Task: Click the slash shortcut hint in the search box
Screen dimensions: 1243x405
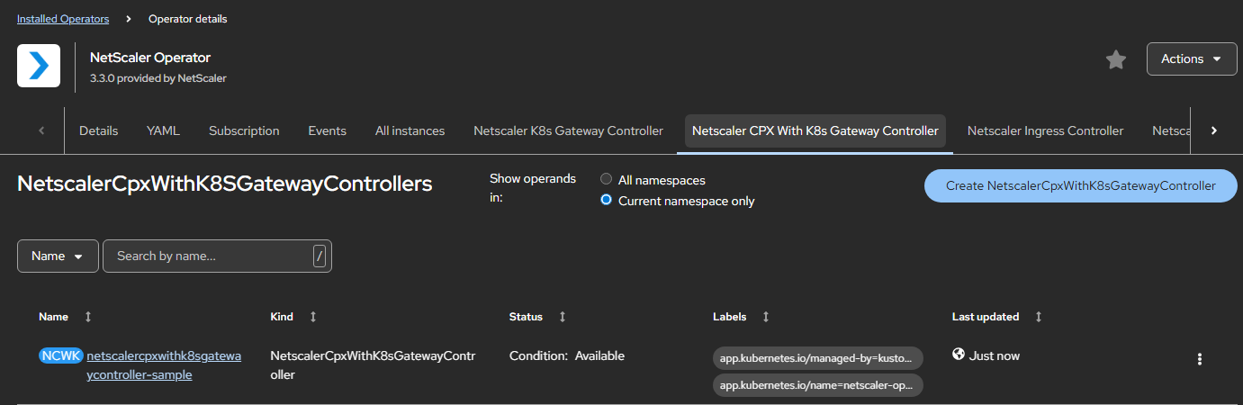Action: 320,256
